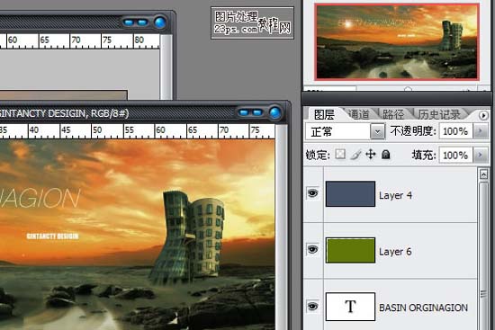Click the lock all padlock icon

point(385,155)
